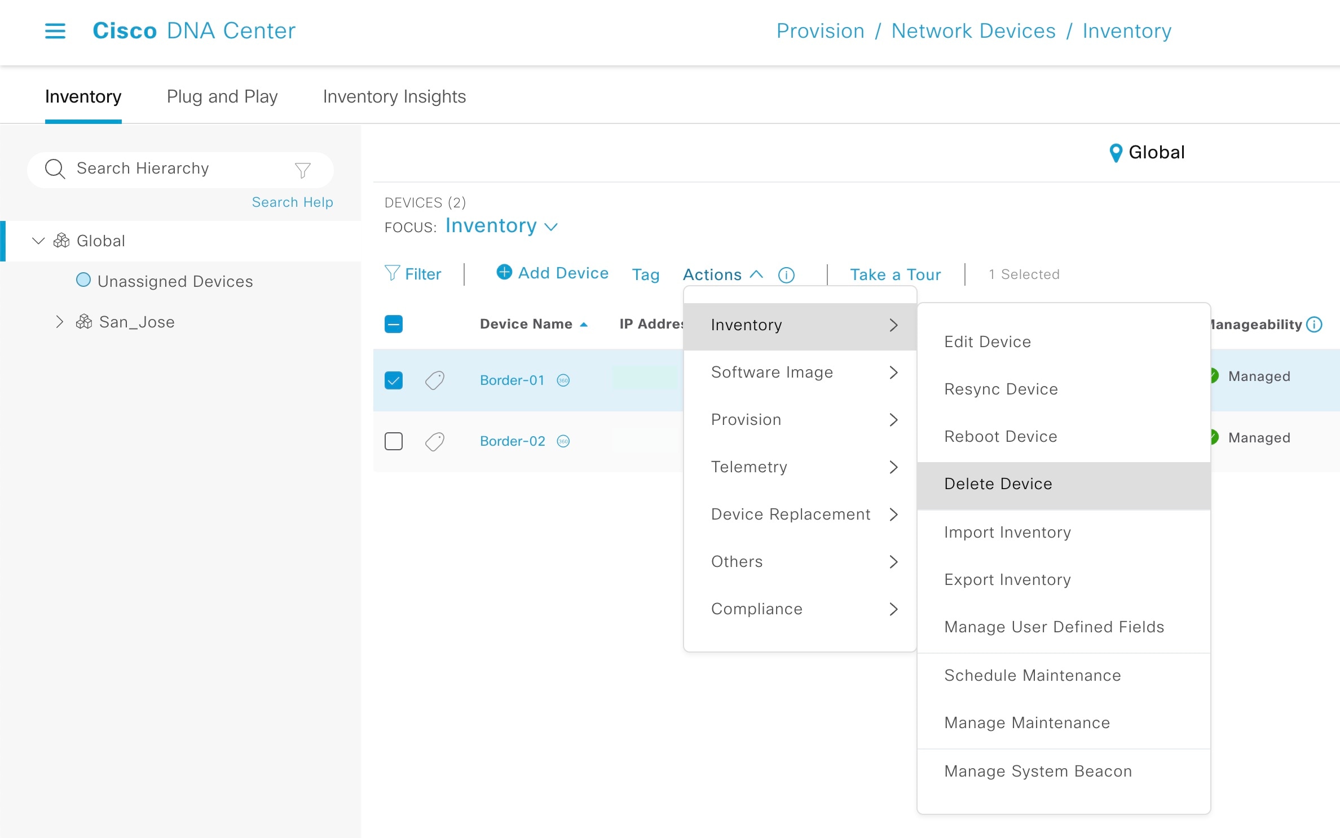Select Unassigned Devices in hierarchy
This screenshot has width=1340, height=838.
(175, 281)
